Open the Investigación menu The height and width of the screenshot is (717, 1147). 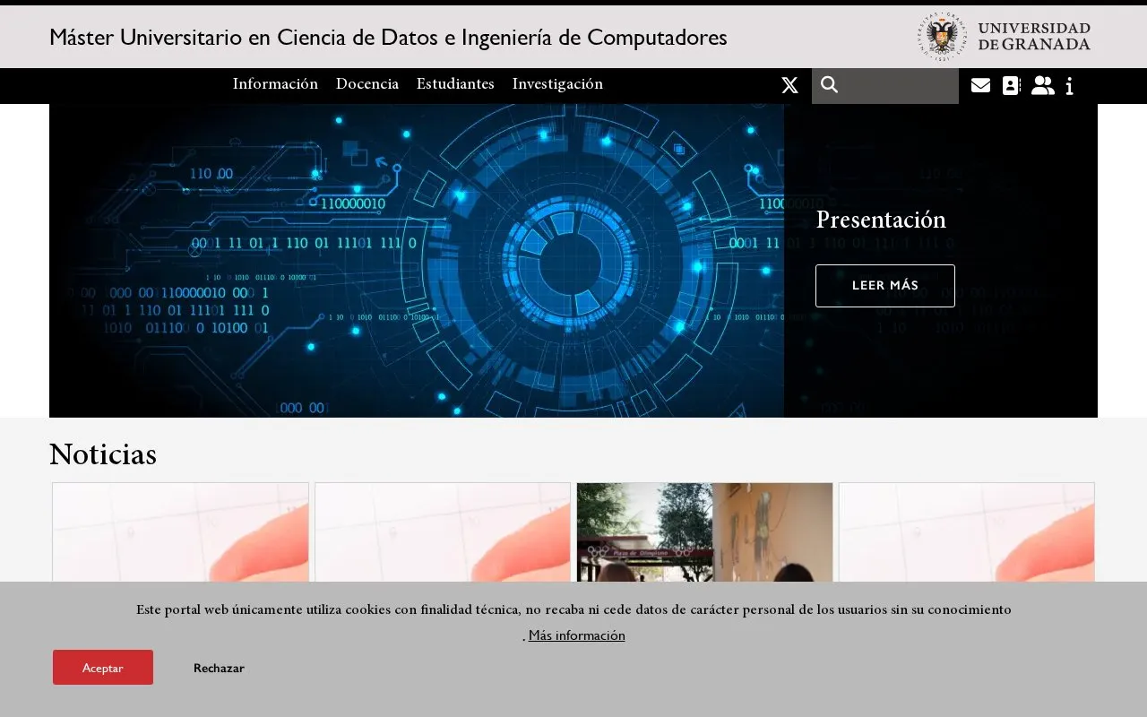point(557,84)
